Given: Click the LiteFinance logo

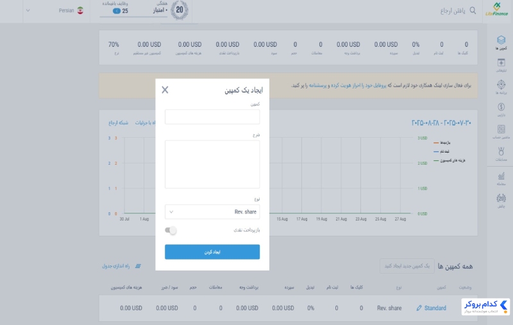Looking at the screenshot, I should coord(496,10).
